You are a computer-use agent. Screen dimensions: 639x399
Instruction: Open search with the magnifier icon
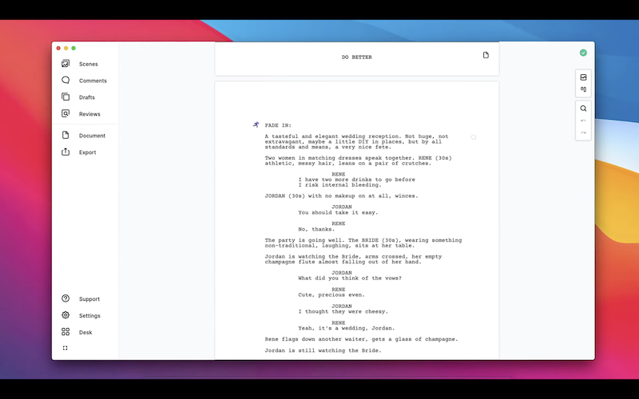point(583,109)
